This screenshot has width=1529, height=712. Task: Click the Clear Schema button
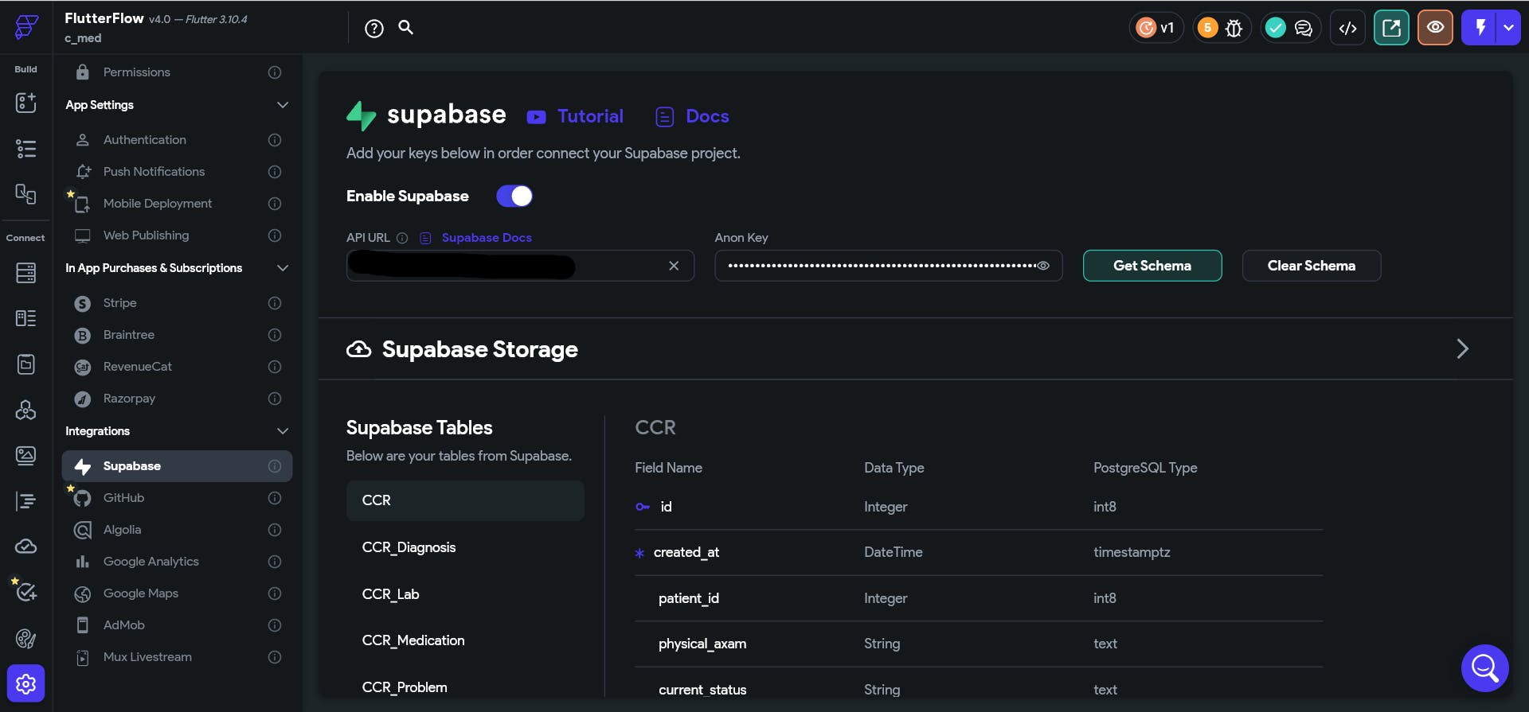[1311, 266]
